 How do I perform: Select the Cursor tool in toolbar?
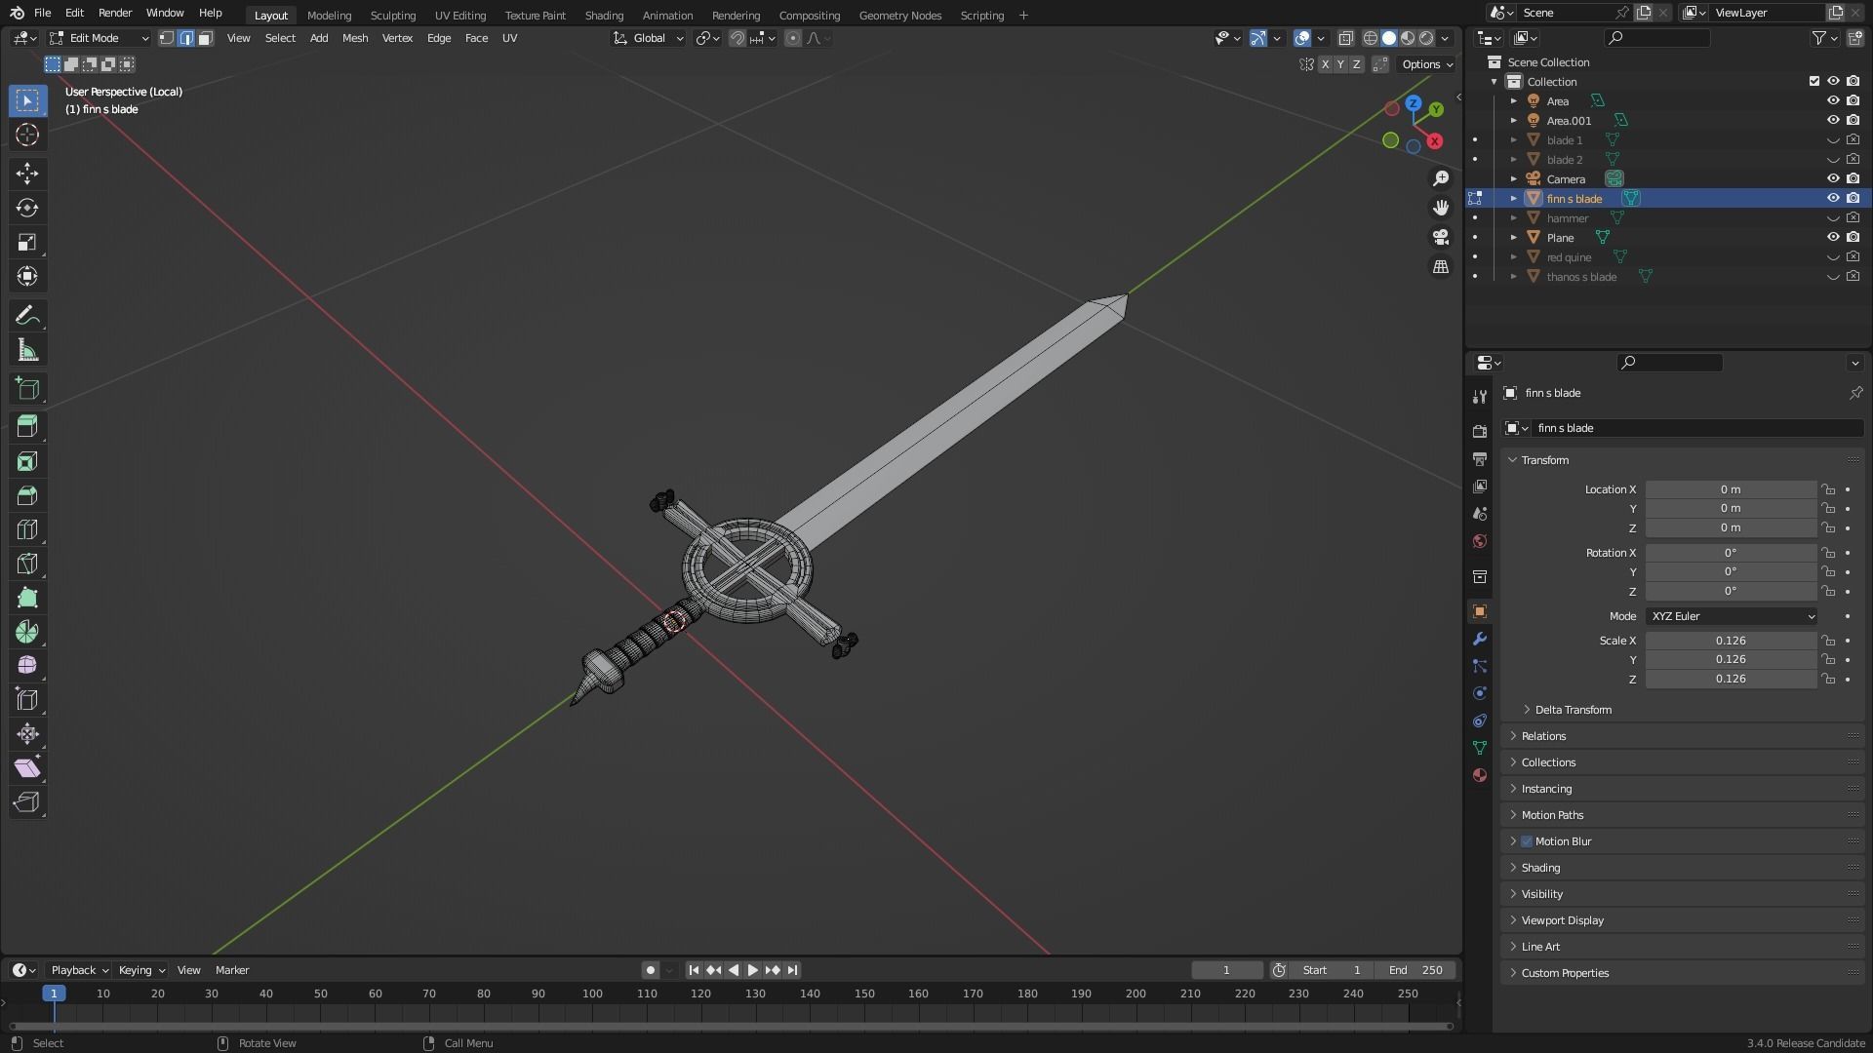[x=27, y=135]
